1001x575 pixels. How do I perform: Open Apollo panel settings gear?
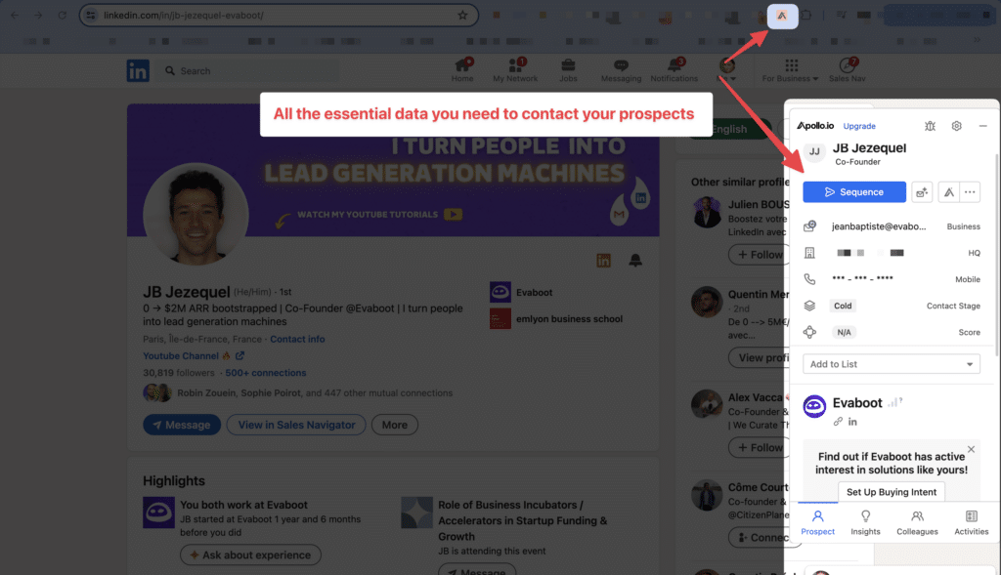coord(956,126)
